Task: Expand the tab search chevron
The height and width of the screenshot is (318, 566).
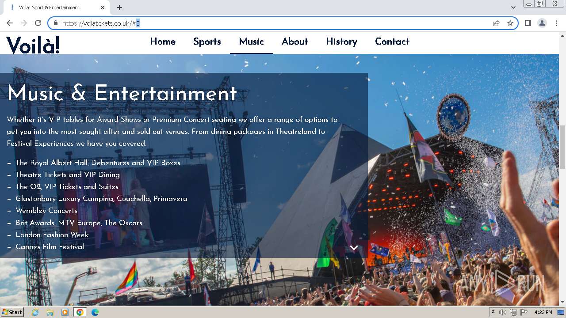Action: tap(513, 8)
